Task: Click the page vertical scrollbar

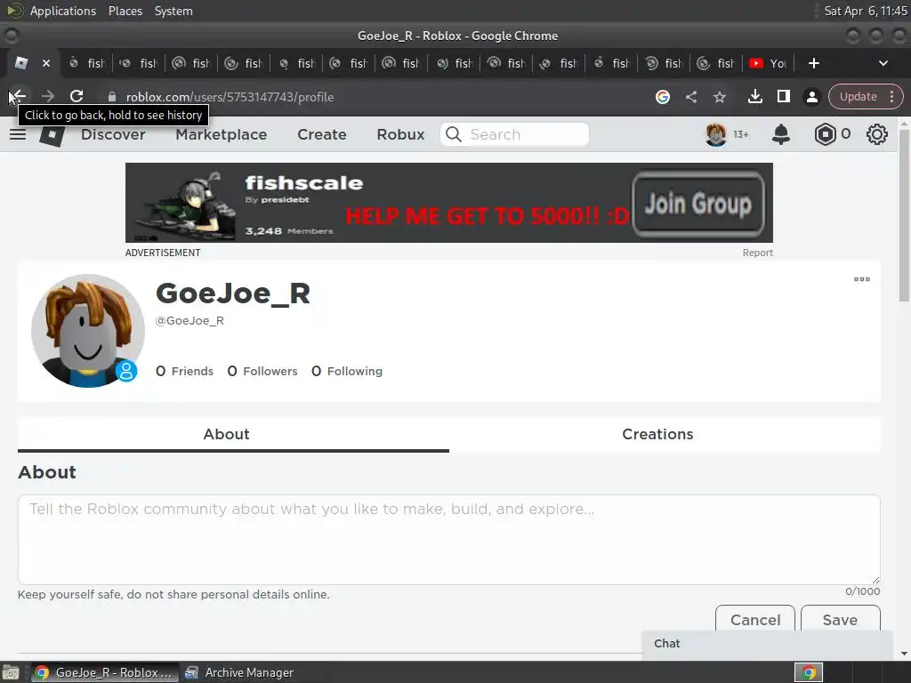Action: 904,215
